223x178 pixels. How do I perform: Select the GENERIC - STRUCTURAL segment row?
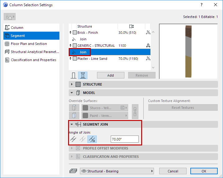coord(109,46)
